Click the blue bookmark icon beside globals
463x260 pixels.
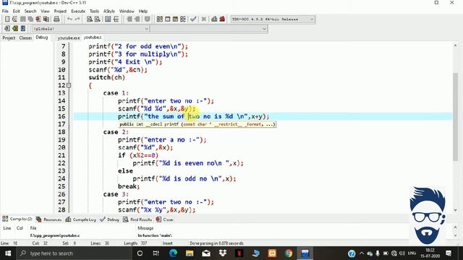pos(22,29)
